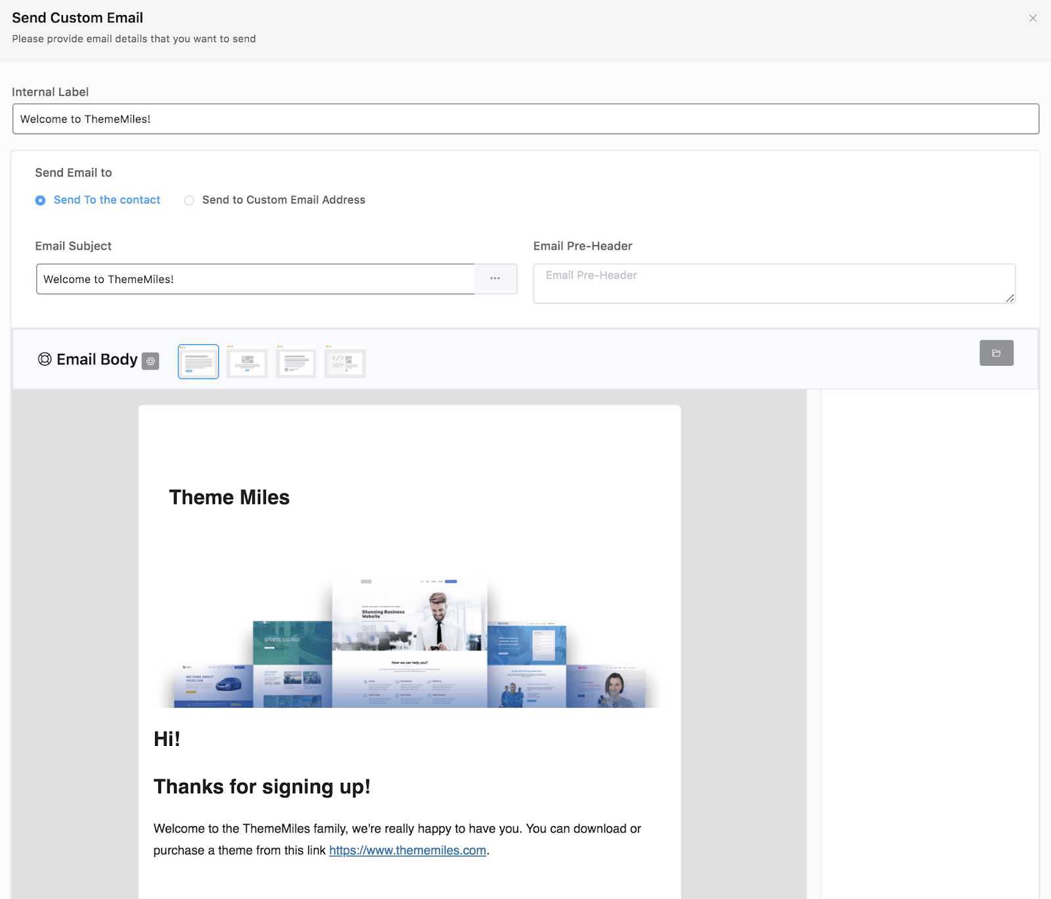This screenshot has width=1051, height=899.
Task: Select the raw HTML code email template
Action: (x=345, y=362)
